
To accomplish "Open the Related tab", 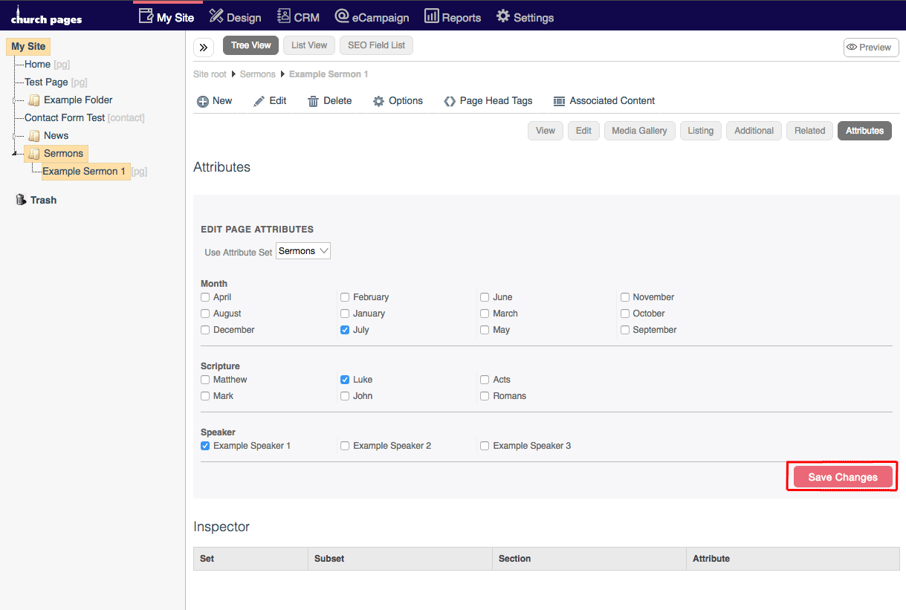I will 810,131.
